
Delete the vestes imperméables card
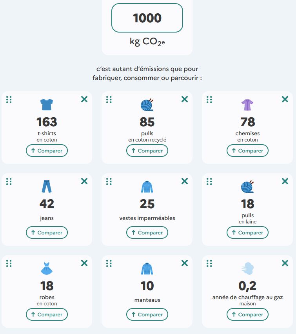point(185,182)
